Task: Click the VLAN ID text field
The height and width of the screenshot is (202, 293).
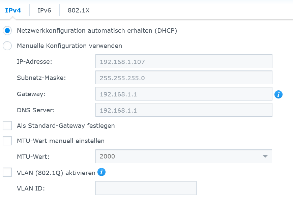Action: pos(146,188)
